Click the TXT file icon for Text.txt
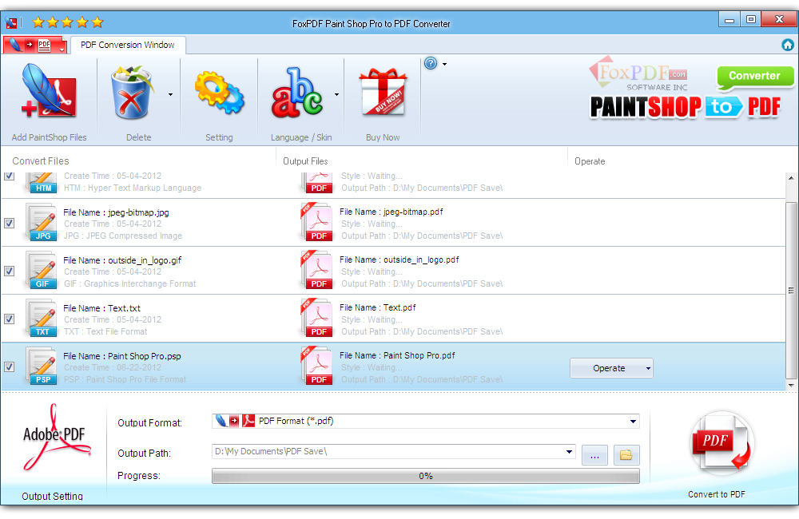The height and width of the screenshot is (519, 799). 42,319
